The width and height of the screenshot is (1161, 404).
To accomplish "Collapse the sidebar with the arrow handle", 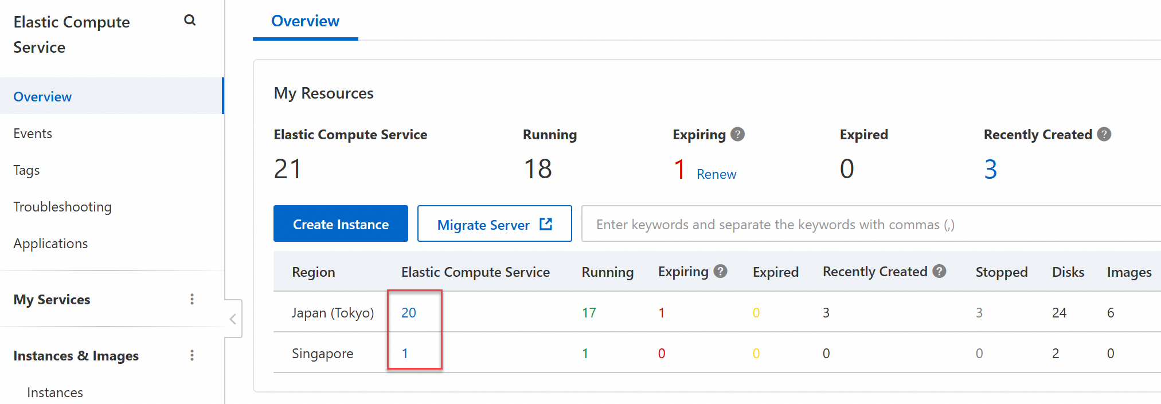I will 233,319.
